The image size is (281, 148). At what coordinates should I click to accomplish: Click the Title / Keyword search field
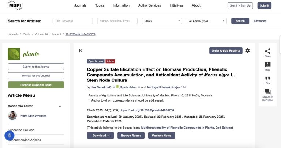[72, 21]
